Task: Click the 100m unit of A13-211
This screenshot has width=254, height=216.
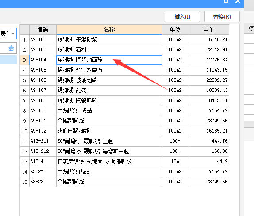Action: (x=175, y=141)
